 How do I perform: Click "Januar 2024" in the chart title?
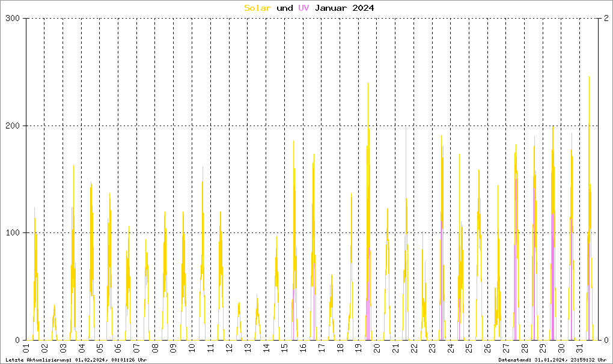click(x=344, y=8)
